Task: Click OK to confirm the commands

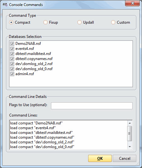Action: [100, 158]
